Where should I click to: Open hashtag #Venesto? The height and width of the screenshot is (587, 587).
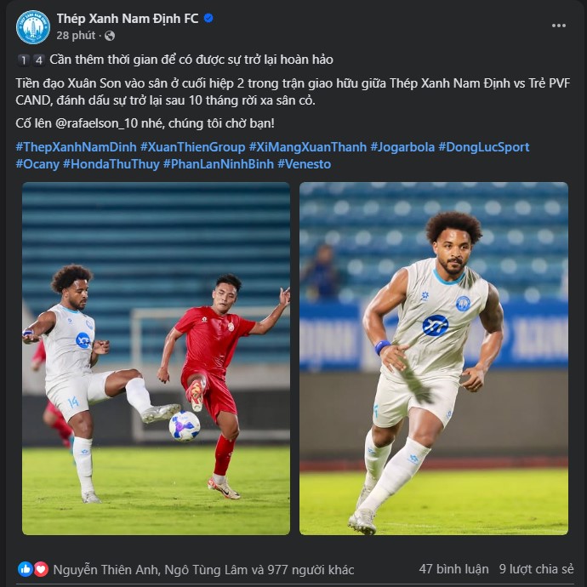coord(304,164)
